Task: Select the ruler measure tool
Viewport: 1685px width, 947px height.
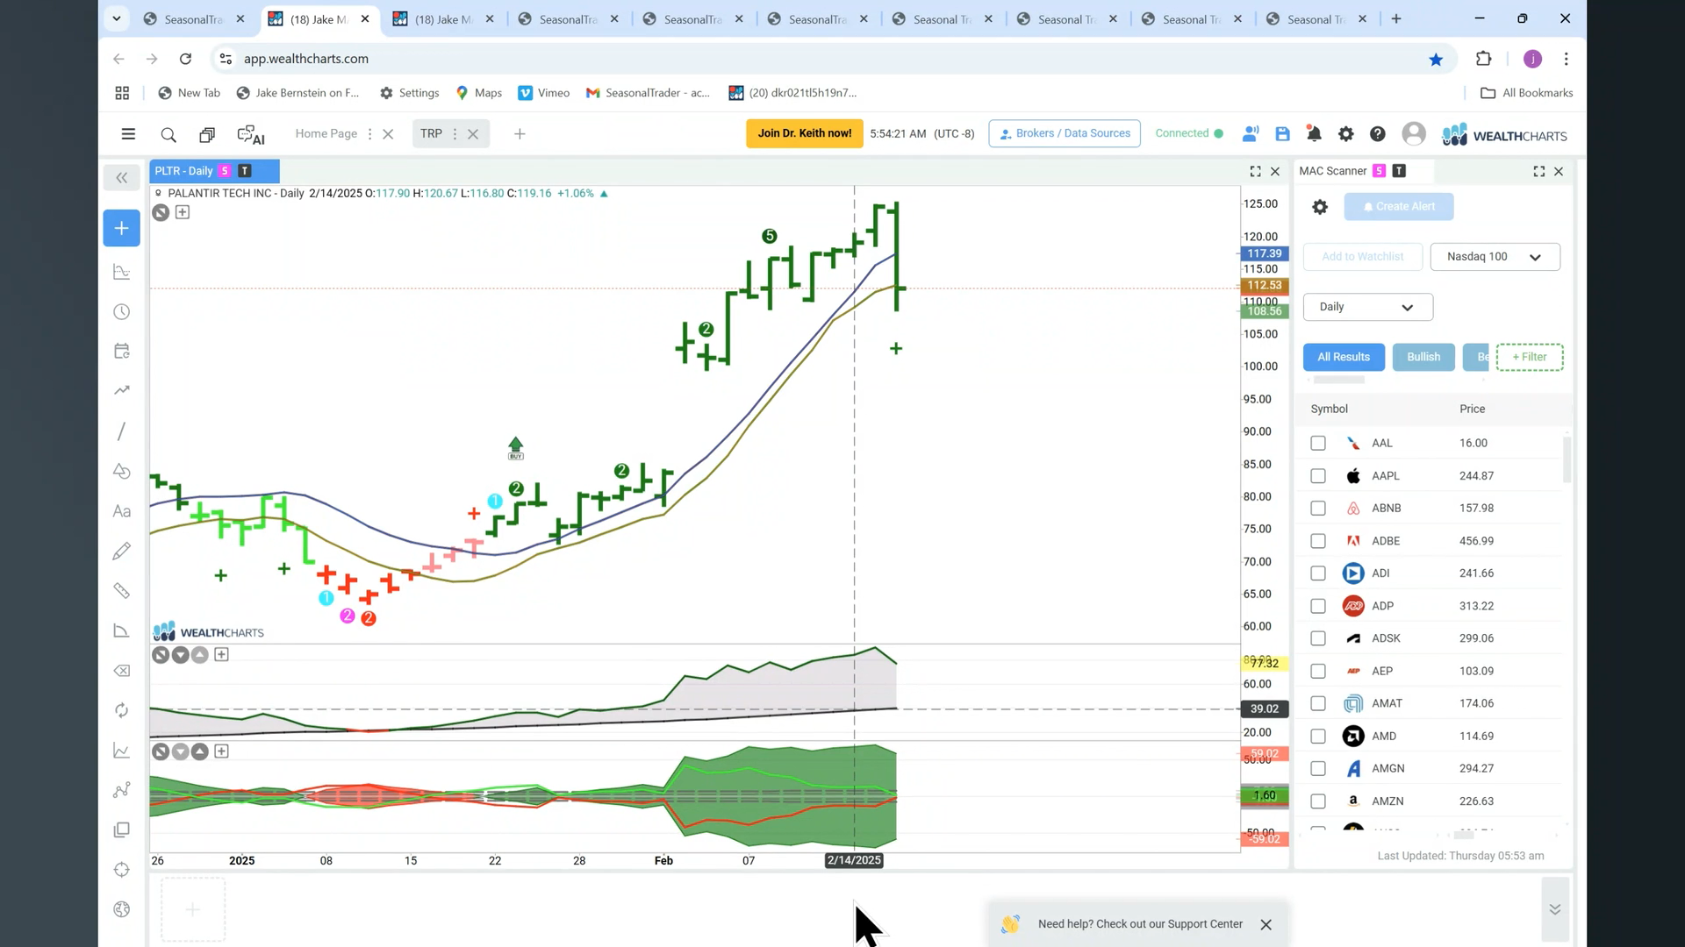Action: pos(122,591)
